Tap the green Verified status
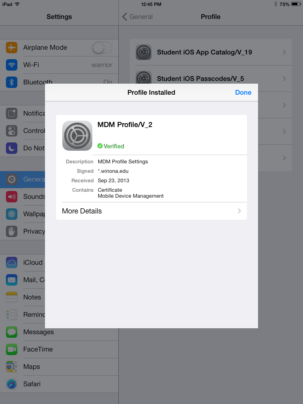This screenshot has width=303, height=404. (111, 146)
